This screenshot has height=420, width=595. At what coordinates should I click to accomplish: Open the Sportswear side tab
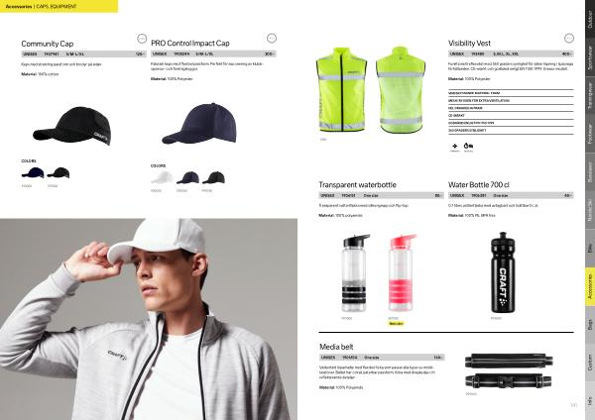click(590, 57)
